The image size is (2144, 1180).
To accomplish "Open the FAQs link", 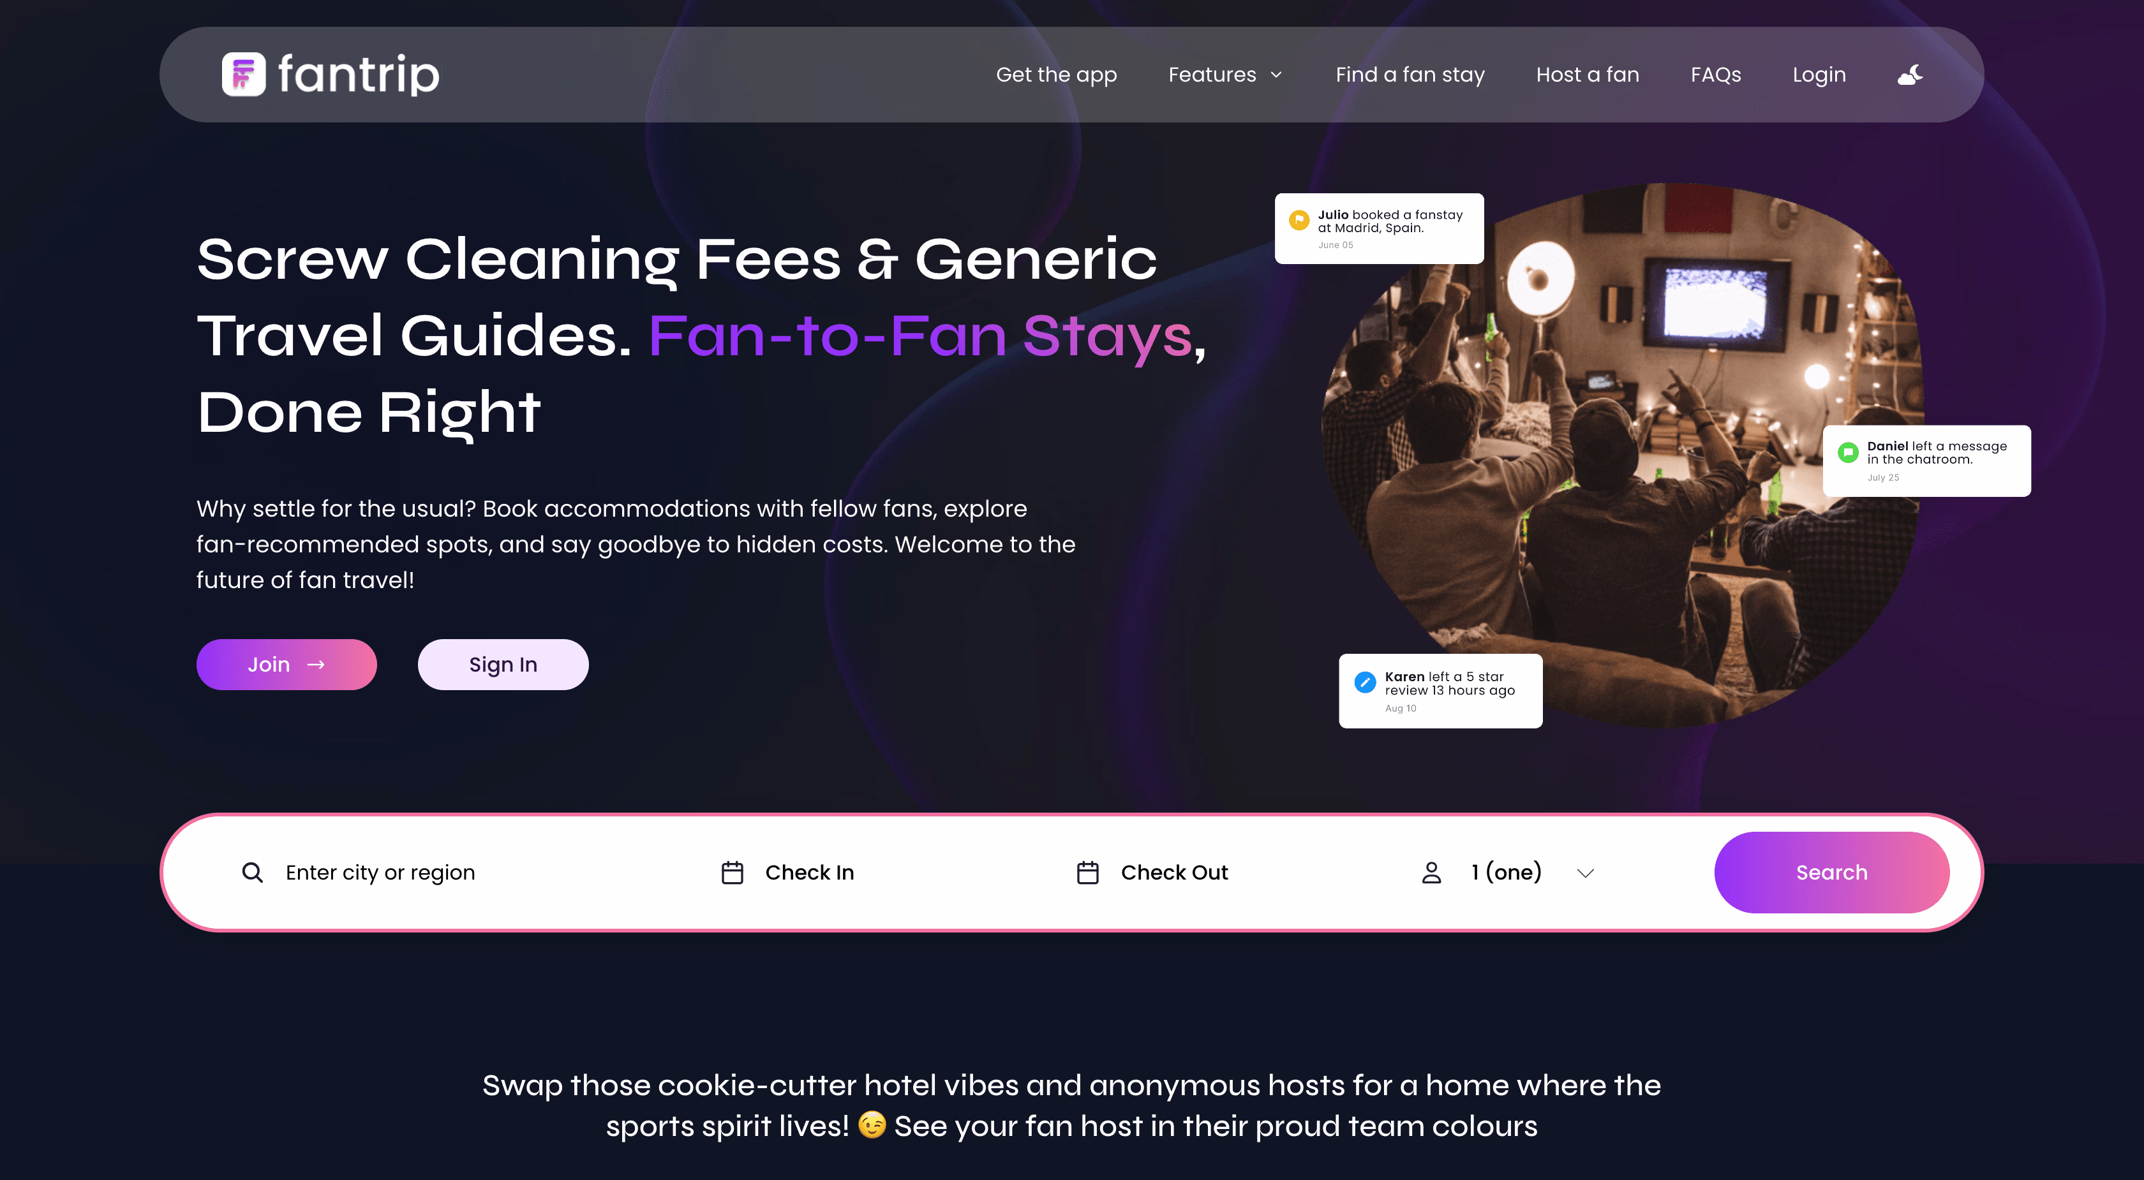I will (x=1715, y=75).
